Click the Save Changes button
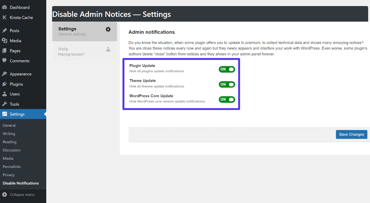This screenshot has height=203, width=370. pyautogui.click(x=351, y=134)
